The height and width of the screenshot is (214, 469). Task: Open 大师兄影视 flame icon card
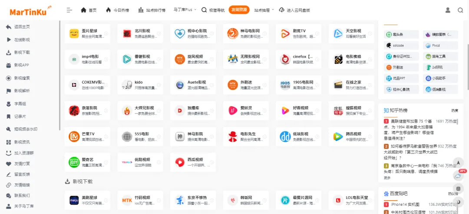(x=140, y=111)
